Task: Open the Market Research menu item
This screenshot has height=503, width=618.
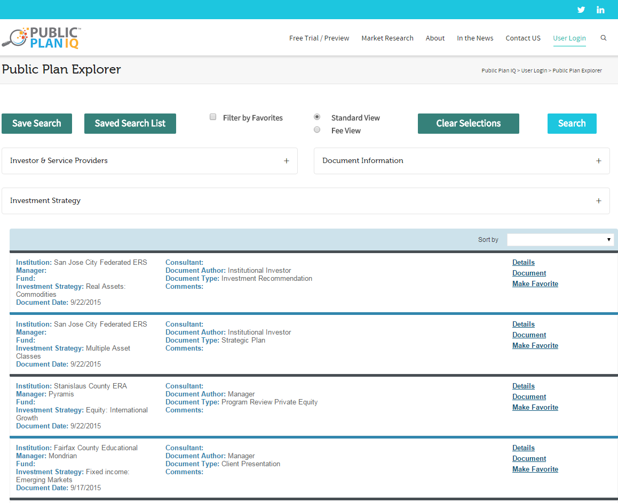Action: pos(387,38)
